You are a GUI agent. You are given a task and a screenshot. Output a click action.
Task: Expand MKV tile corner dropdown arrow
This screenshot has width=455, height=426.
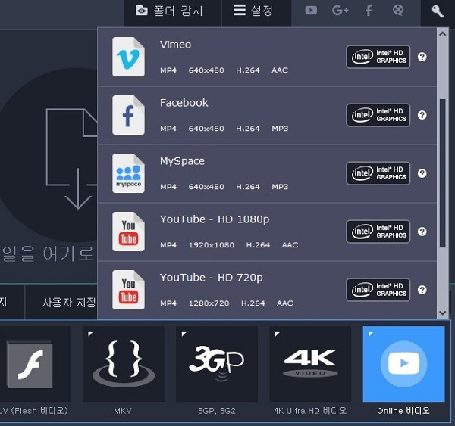tap(90, 334)
